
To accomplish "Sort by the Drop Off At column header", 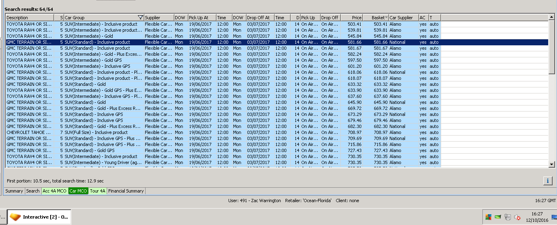I will 260,18.
